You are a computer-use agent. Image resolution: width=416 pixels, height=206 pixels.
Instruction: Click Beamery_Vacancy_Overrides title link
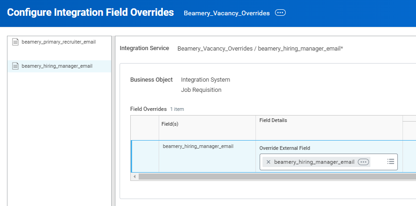[x=227, y=13]
